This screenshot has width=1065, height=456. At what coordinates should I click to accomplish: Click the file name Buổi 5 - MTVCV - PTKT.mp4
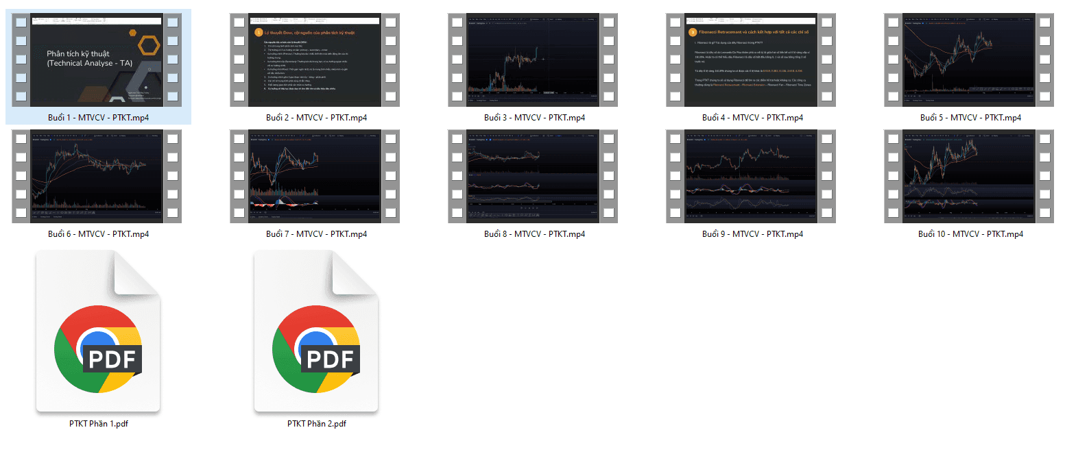[x=970, y=118]
